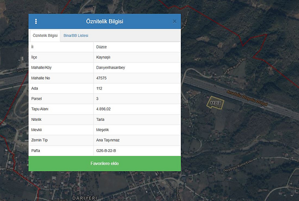Switch to the Bina/BB Listesi tab
Viewport: 299px width, 201px height.
[x=76, y=35]
